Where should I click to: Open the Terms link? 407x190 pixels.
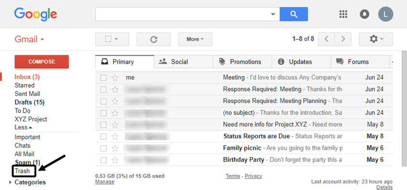(233, 176)
